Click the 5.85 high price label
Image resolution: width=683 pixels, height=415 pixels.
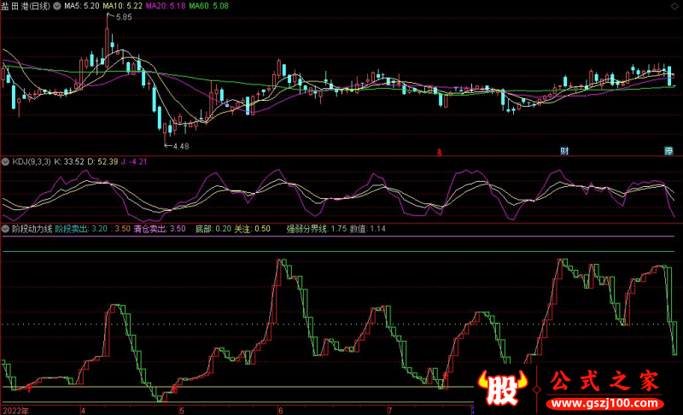[124, 17]
